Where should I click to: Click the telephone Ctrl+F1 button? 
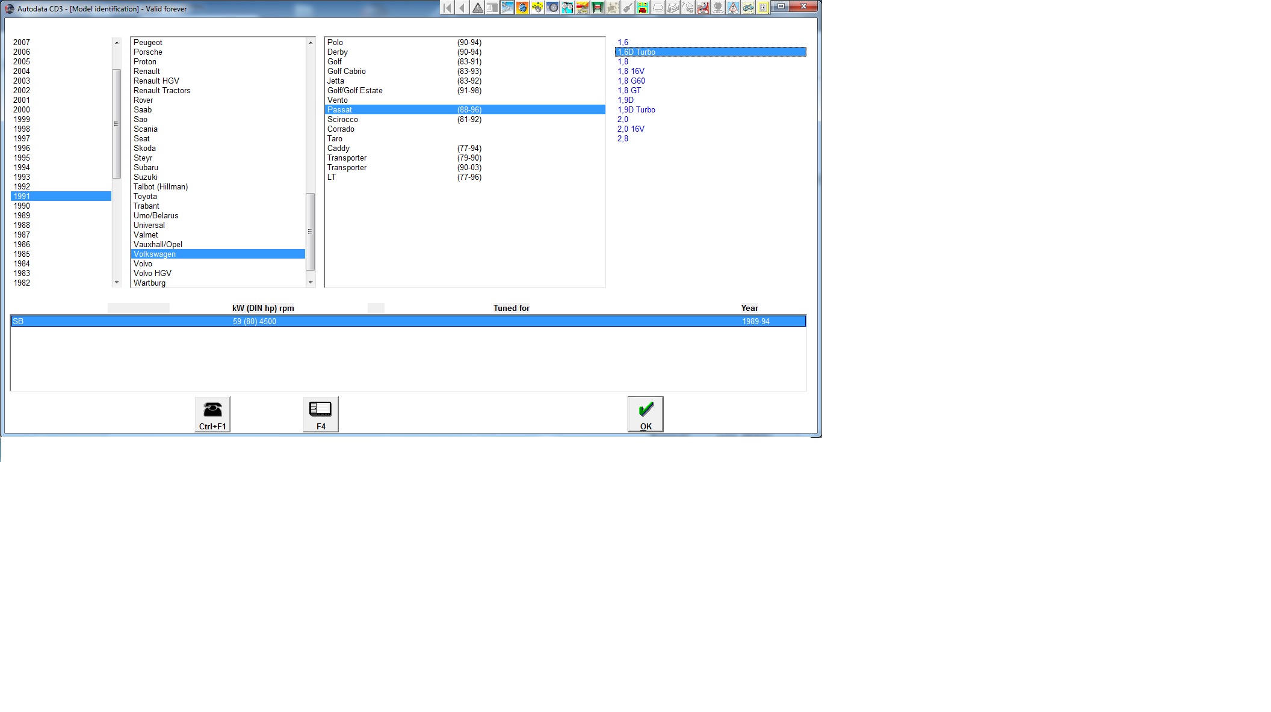click(212, 414)
